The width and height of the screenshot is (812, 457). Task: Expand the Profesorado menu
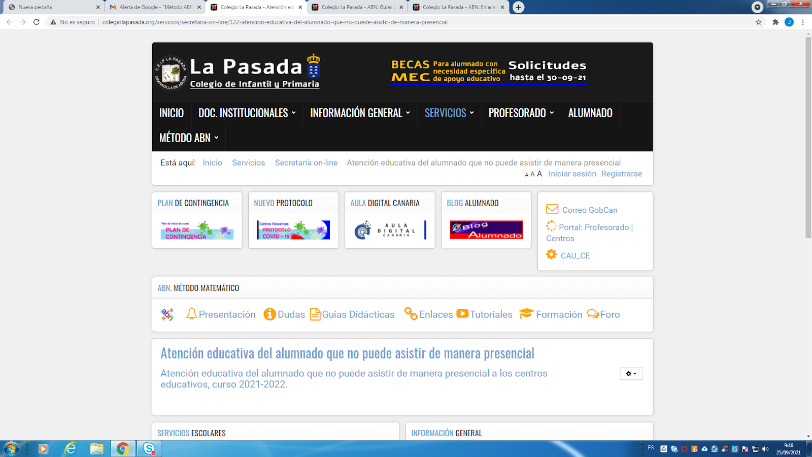point(521,113)
